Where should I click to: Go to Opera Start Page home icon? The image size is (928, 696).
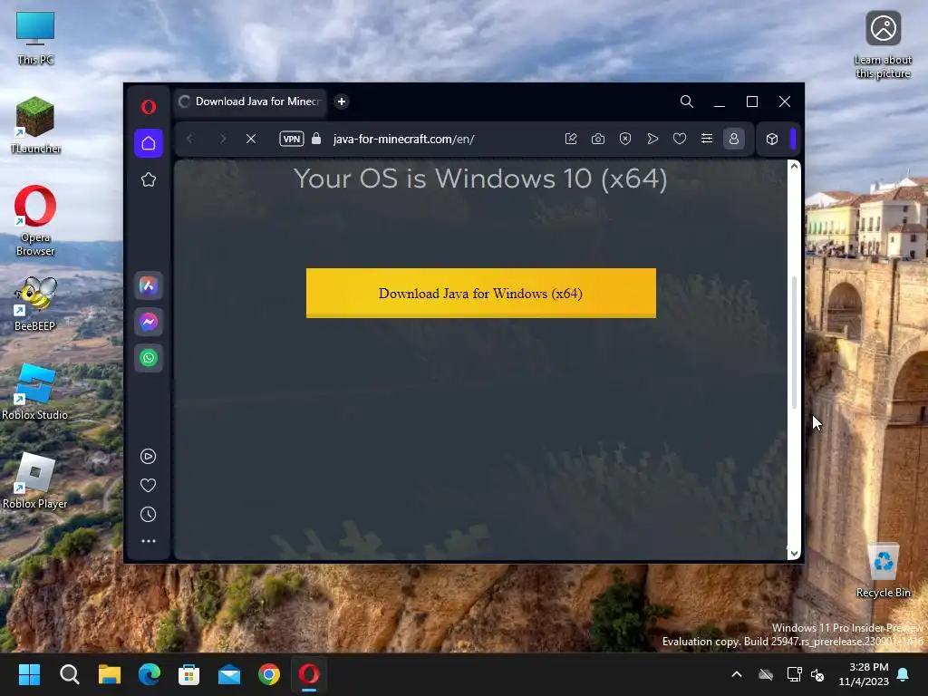[x=149, y=143]
